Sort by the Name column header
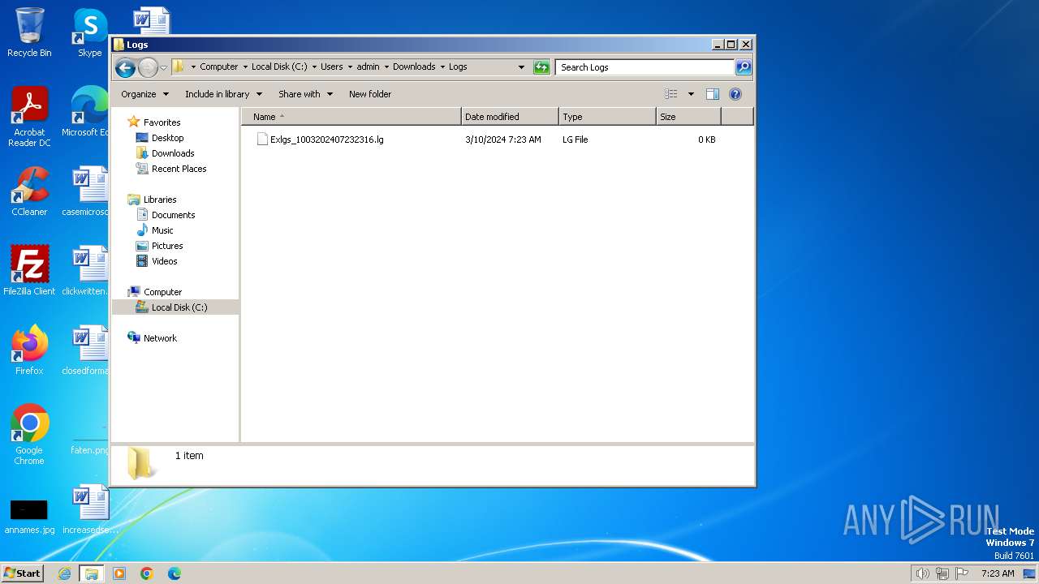Viewport: 1039px width, 584px height. 351,117
